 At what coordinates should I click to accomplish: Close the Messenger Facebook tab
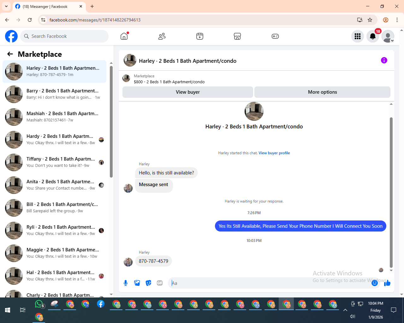tap(81, 6)
